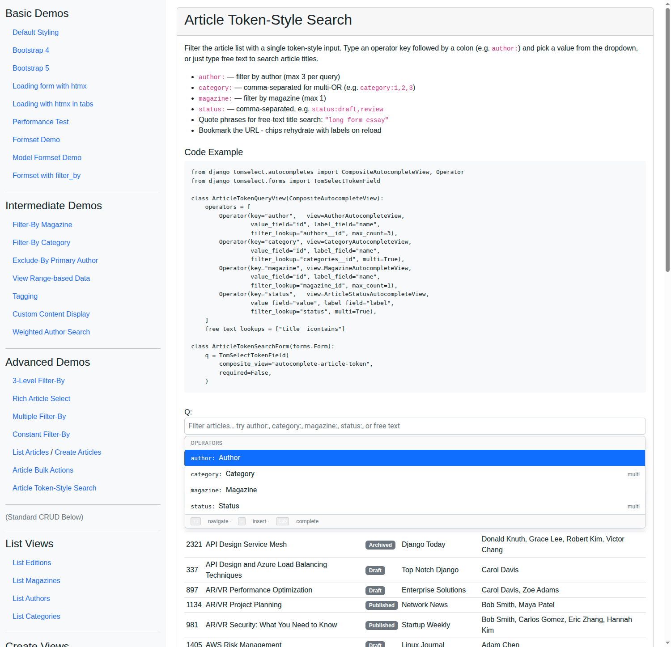
Task: Click Draft badge on Azure Load Balancing row
Action: tap(375, 571)
